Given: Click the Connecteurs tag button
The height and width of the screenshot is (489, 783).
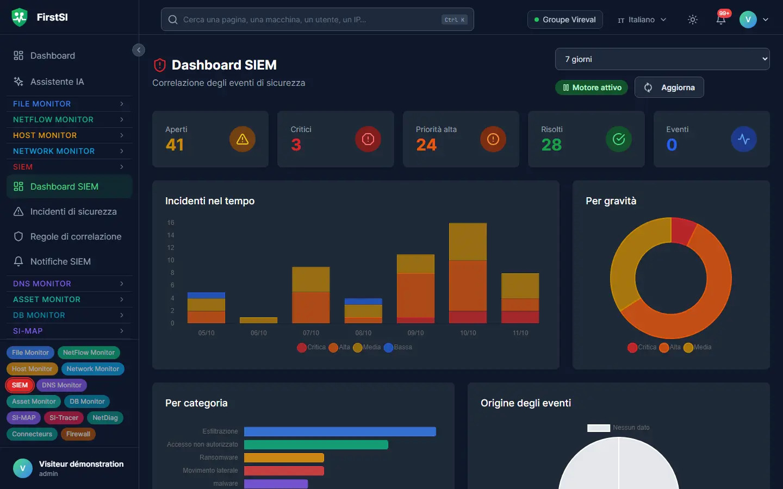Looking at the screenshot, I should click(x=32, y=434).
